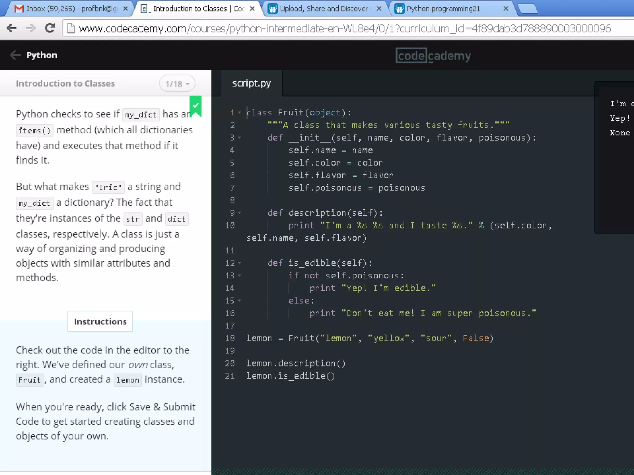Click the str code snippet in lesson text
Image resolution: width=634 pixels, height=475 pixels.
[x=133, y=219]
